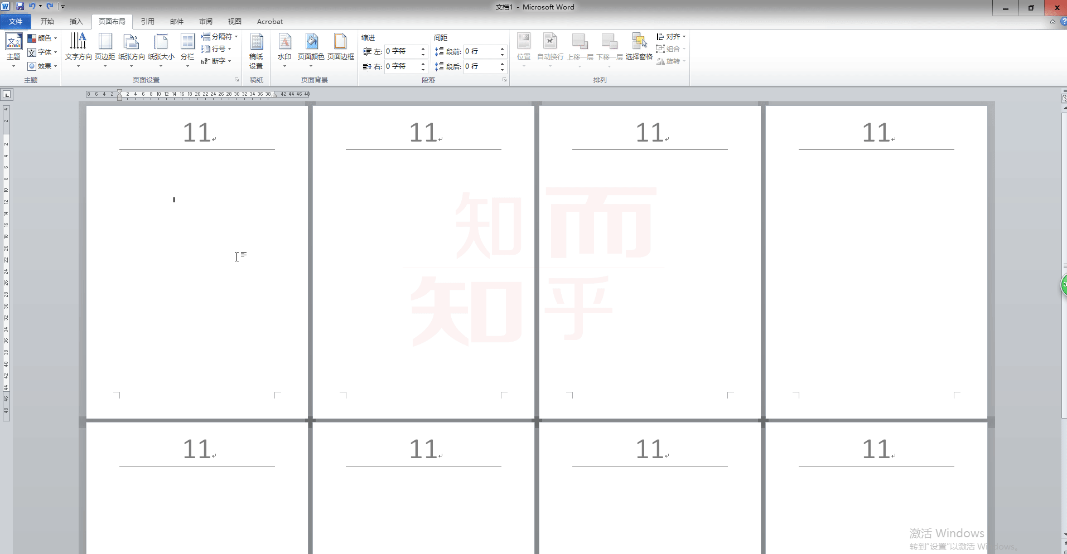This screenshot has width=1067, height=554.
Task: Switch to 邮件 Mailings tab
Action: [x=177, y=21]
